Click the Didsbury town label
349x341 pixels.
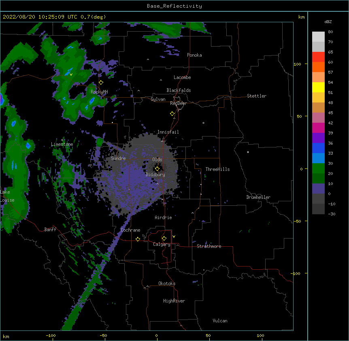point(155,175)
